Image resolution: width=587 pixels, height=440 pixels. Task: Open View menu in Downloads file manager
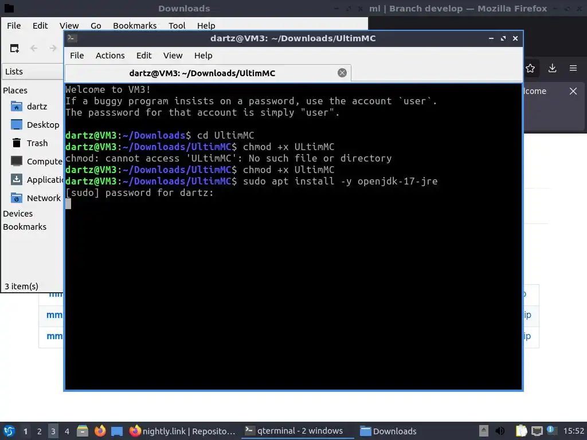click(x=69, y=25)
